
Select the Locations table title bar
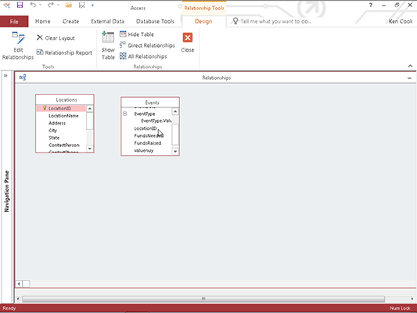65,99
